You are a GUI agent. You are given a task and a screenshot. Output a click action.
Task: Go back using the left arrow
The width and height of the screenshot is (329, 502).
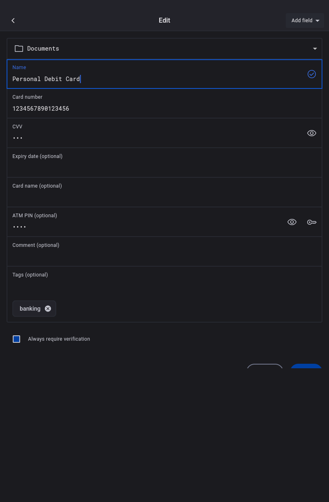(13, 21)
